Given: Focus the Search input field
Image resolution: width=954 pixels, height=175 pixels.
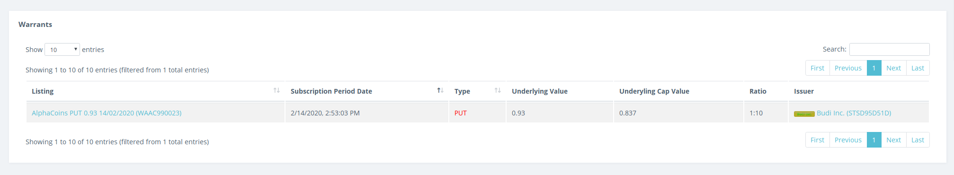Looking at the screenshot, I should click(x=889, y=49).
